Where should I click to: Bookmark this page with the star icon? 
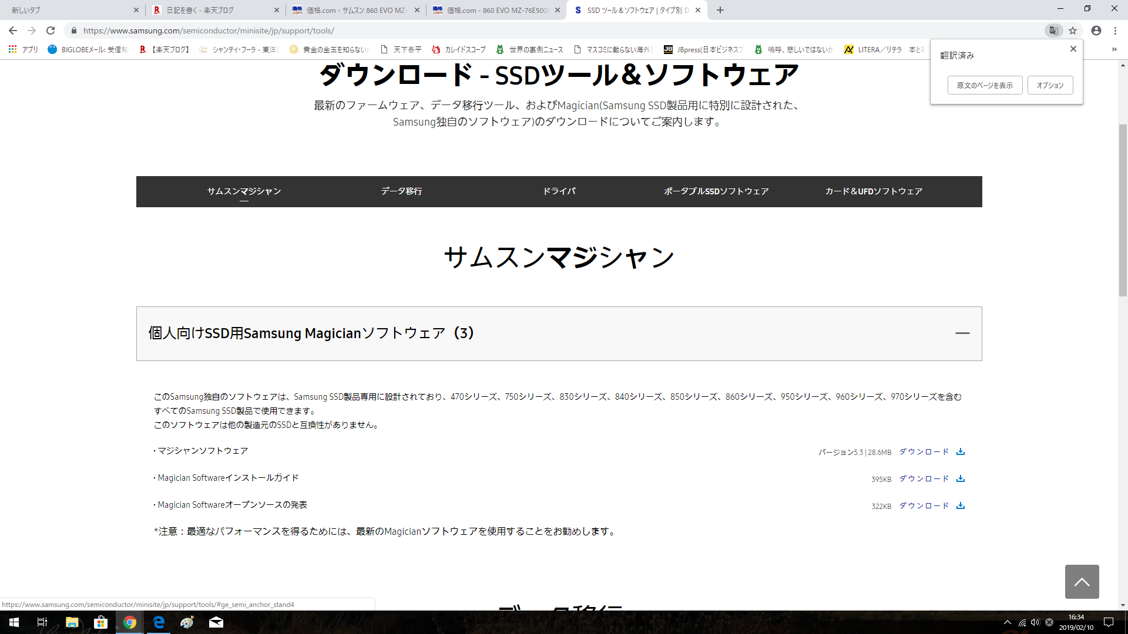point(1073,31)
